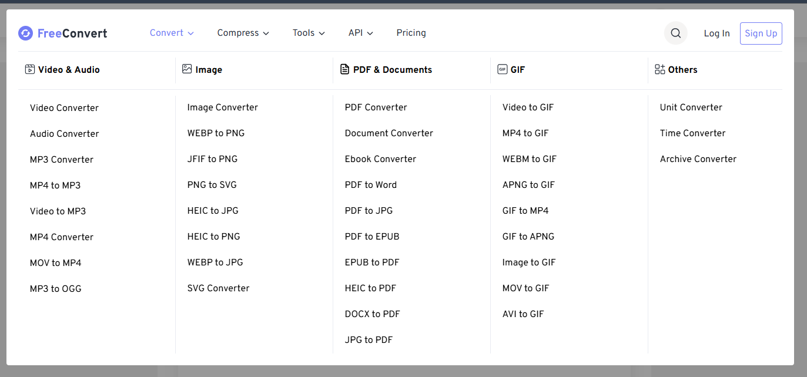Image resolution: width=807 pixels, height=377 pixels.
Task: Expand the Compress dropdown
Action: pos(243,33)
